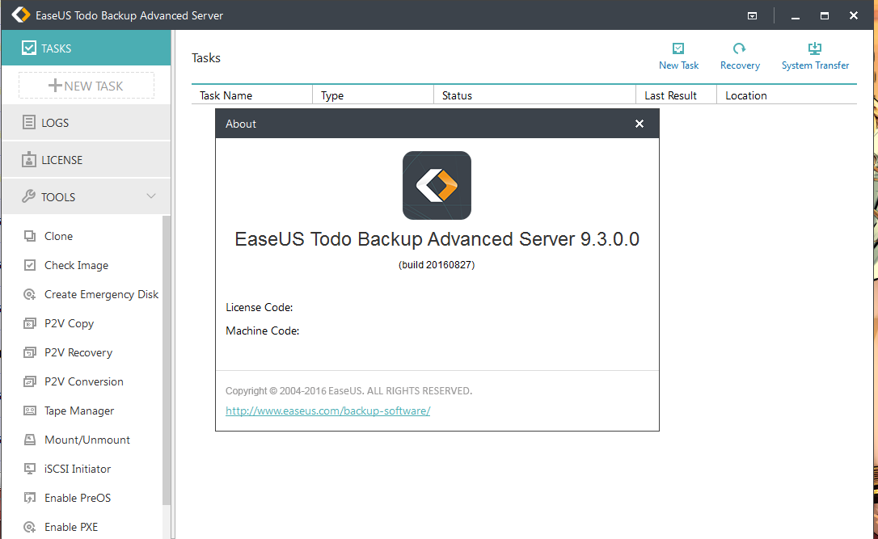Image resolution: width=878 pixels, height=539 pixels.
Task: Click the P2V Copy icon
Action: (x=30, y=323)
